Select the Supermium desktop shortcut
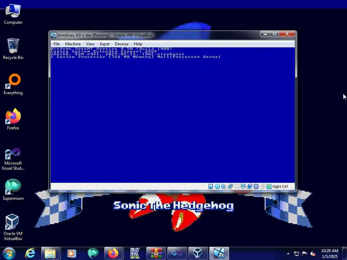 [13, 190]
